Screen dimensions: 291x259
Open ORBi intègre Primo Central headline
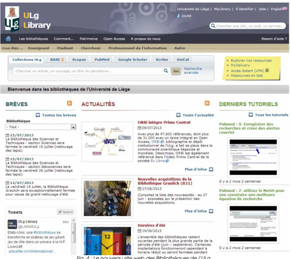coord(164,123)
